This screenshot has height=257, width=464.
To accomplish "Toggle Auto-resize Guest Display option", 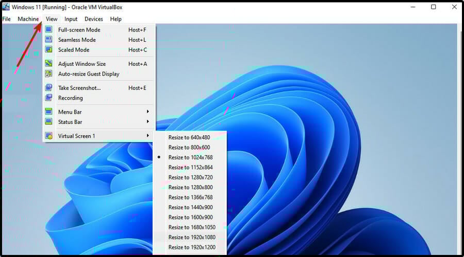I will [x=99, y=74].
